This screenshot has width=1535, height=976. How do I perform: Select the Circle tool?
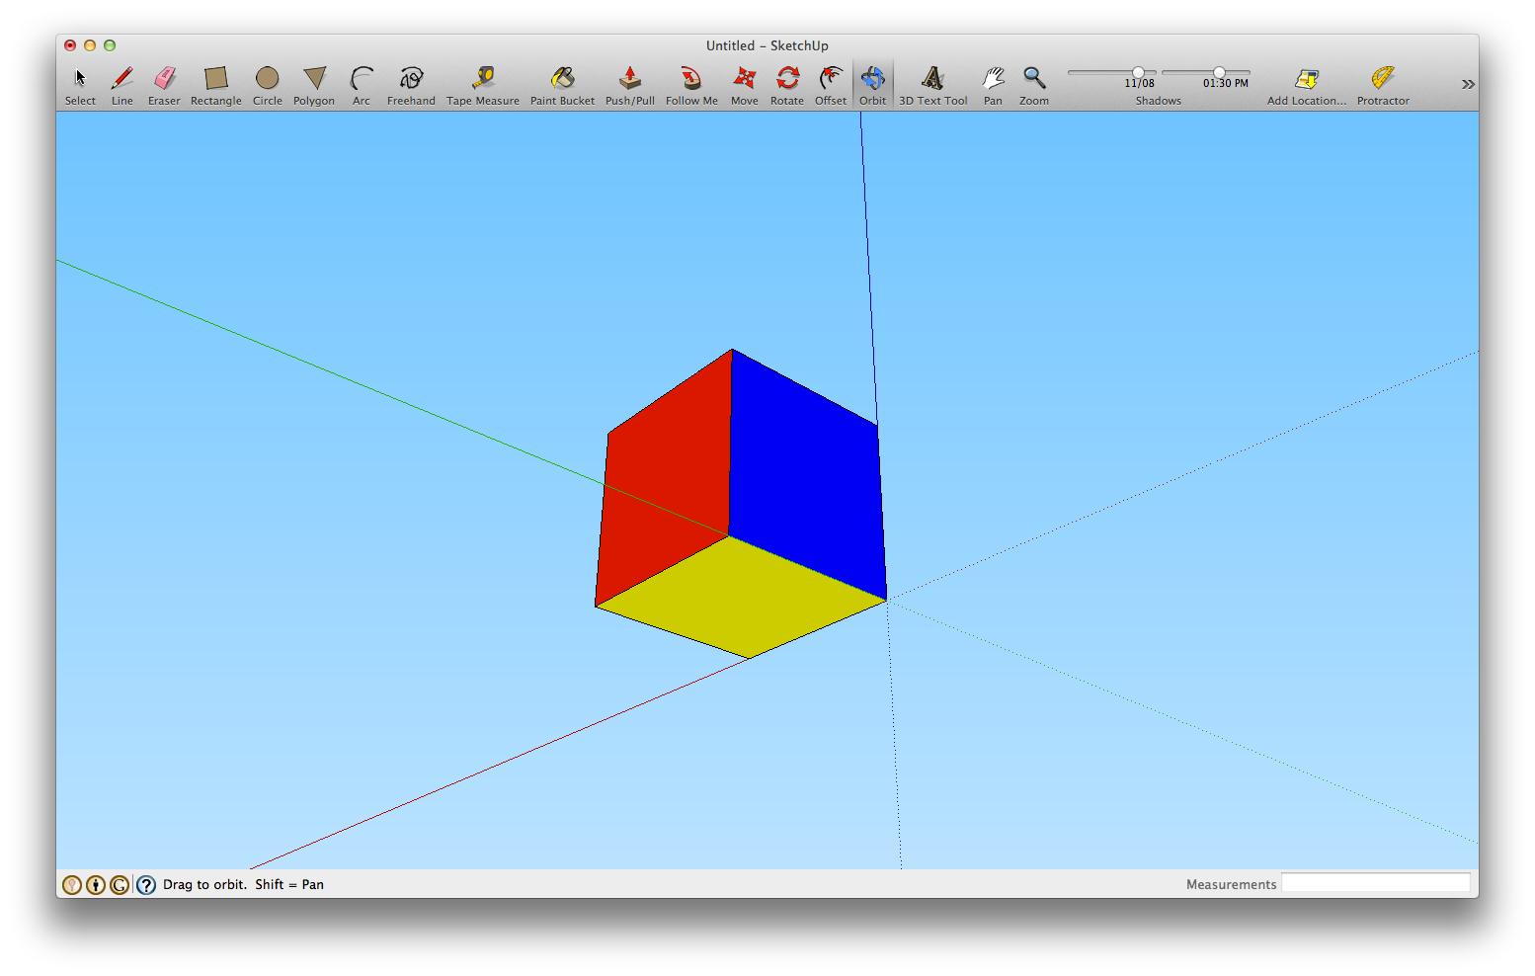coord(267,79)
